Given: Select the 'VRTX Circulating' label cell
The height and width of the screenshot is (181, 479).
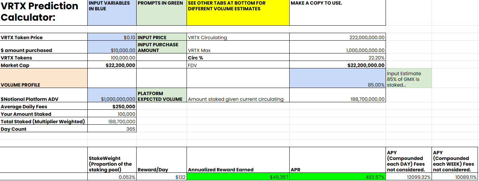Looking at the screenshot, I should [x=238, y=37].
